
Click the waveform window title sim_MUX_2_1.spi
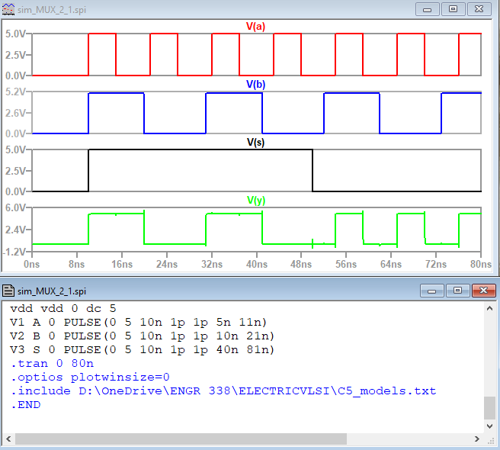click(x=52, y=10)
